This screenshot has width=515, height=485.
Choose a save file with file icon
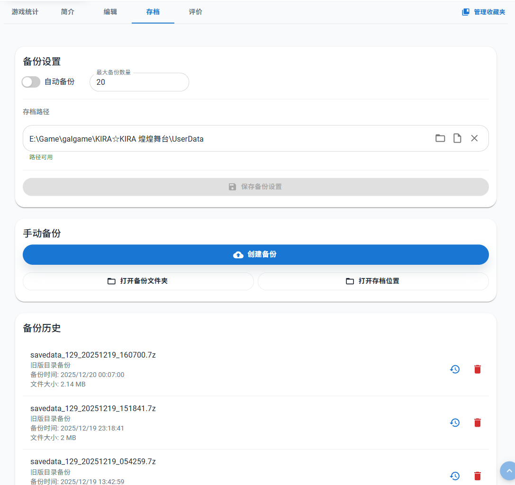pyautogui.click(x=457, y=138)
